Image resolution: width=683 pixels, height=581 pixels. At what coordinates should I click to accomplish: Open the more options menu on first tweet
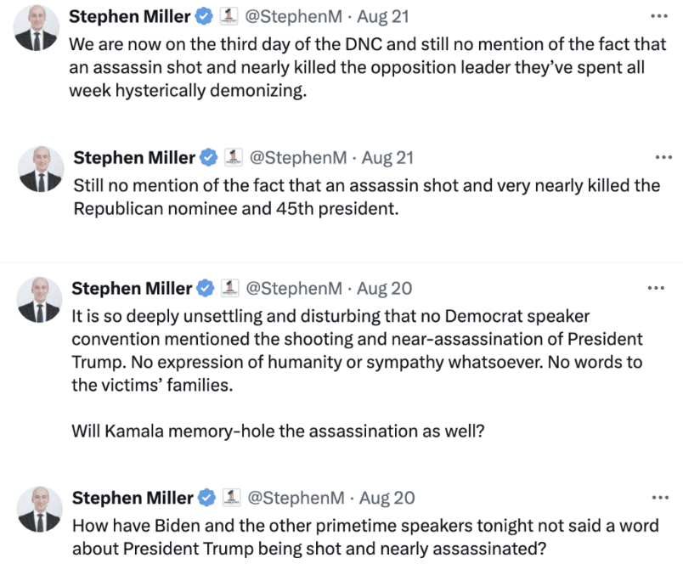(658, 16)
